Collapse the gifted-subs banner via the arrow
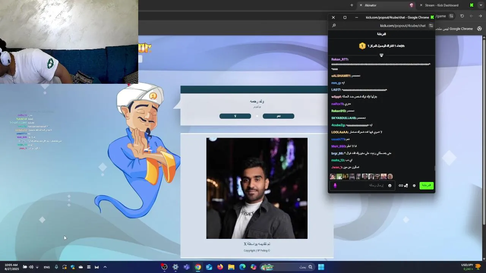 coord(382,55)
